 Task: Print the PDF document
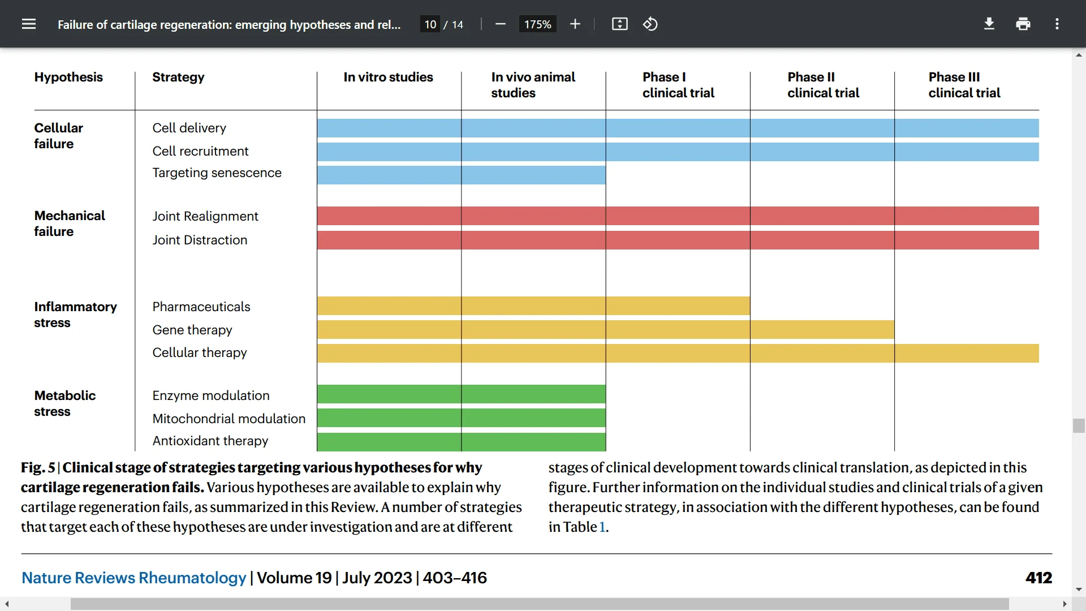[1023, 24]
